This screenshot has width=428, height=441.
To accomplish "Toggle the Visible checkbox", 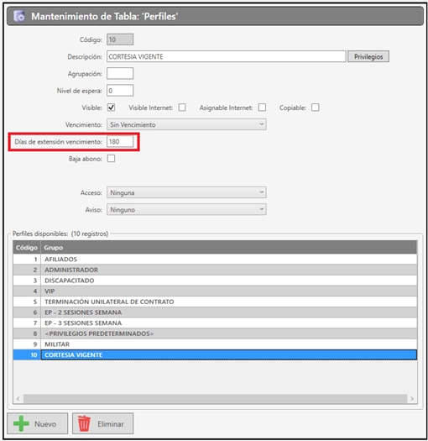I will tap(112, 108).
